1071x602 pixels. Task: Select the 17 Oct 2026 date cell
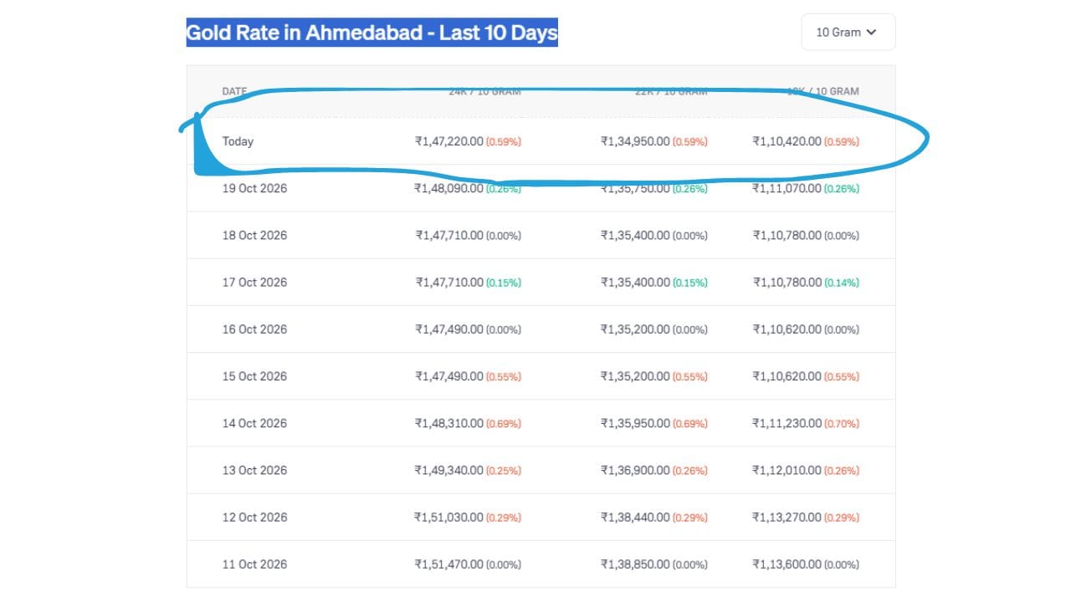[x=254, y=282]
